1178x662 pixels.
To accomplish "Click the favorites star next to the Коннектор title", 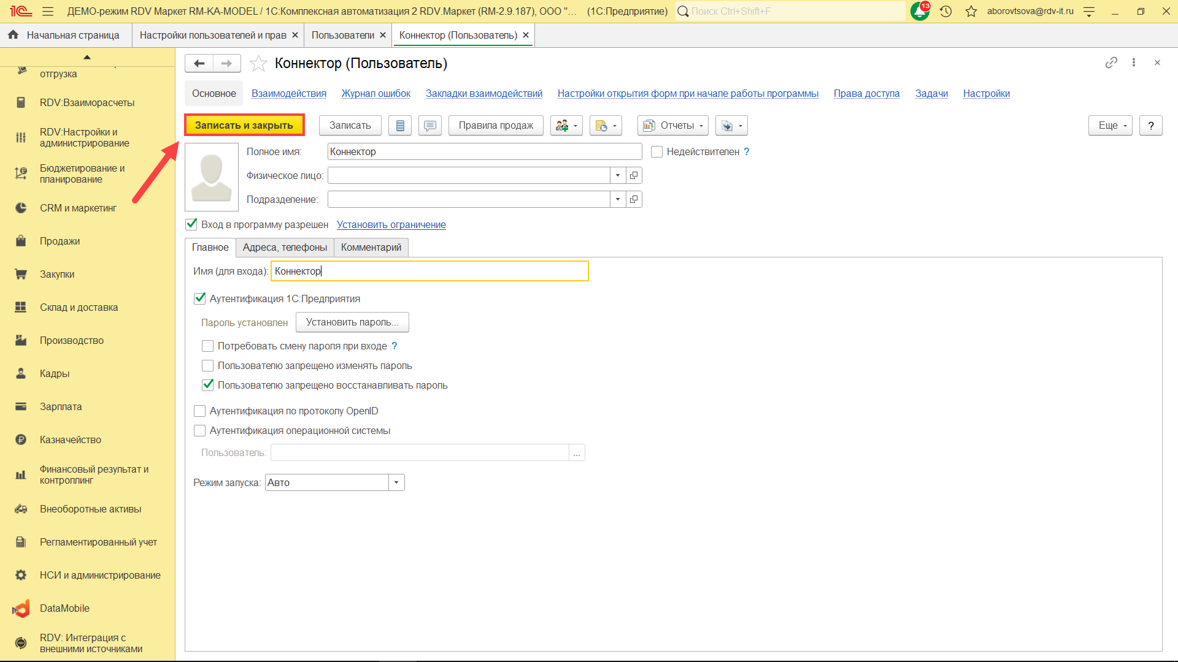I will pos(258,63).
